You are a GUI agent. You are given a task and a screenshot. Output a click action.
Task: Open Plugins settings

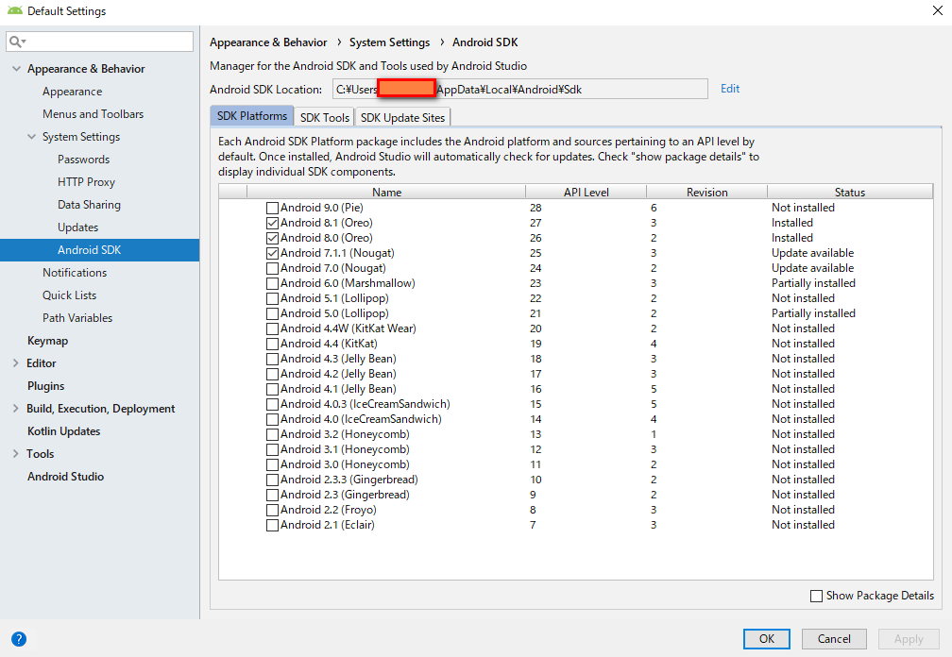45,386
